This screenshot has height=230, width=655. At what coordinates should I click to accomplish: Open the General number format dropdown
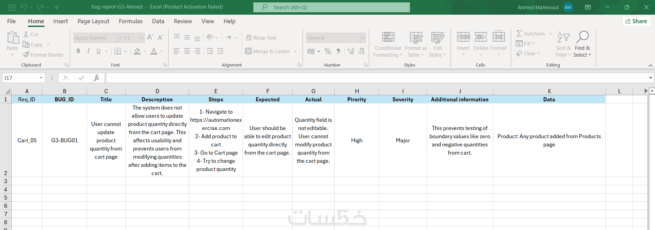click(363, 38)
